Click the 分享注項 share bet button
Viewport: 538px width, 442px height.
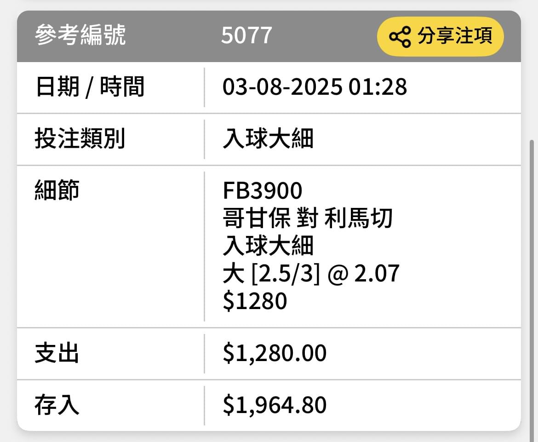coord(440,36)
